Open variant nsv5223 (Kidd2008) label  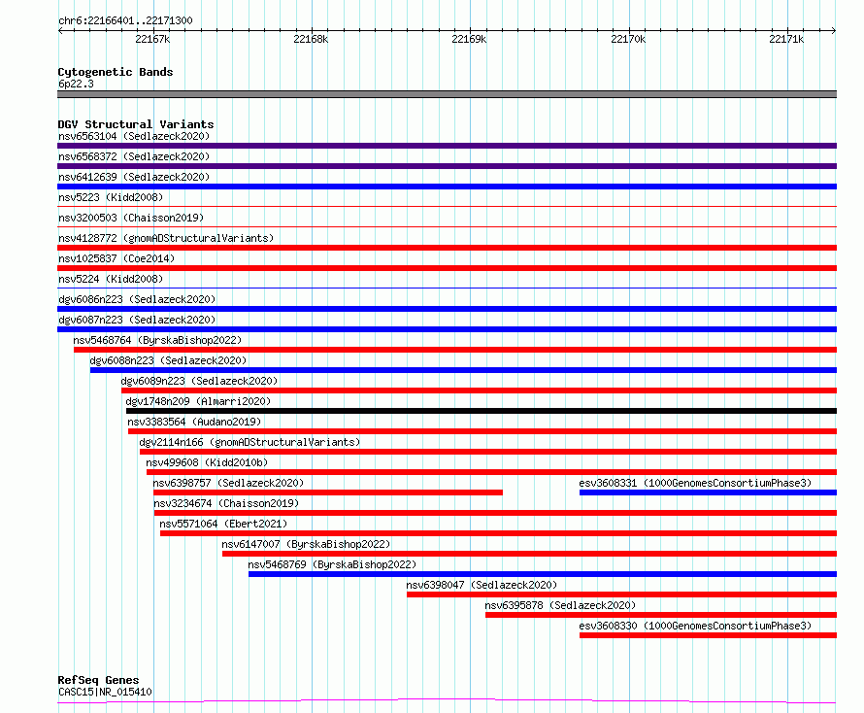[x=111, y=197]
